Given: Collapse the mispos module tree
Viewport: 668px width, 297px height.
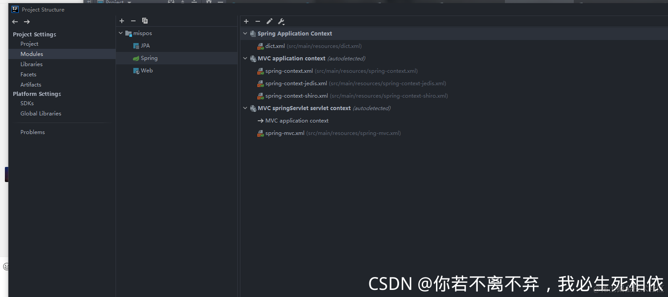Looking at the screenshot, I should (120, 33).
